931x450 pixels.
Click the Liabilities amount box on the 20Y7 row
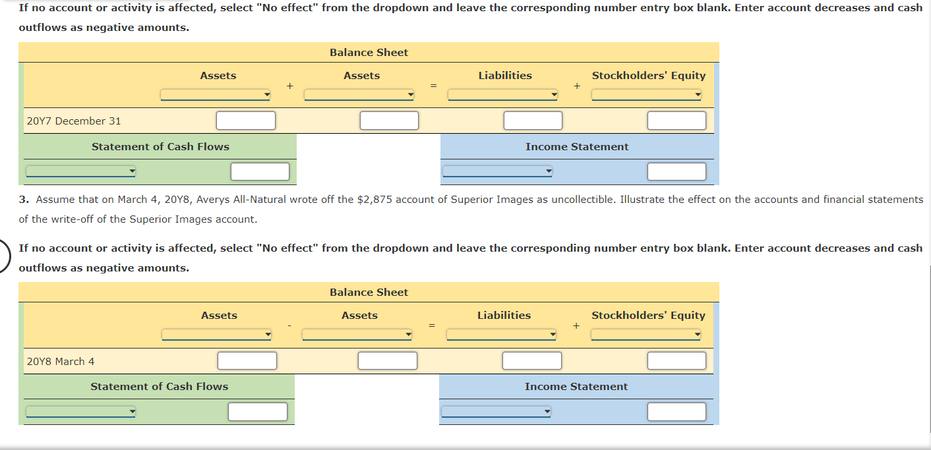(533, 120)
